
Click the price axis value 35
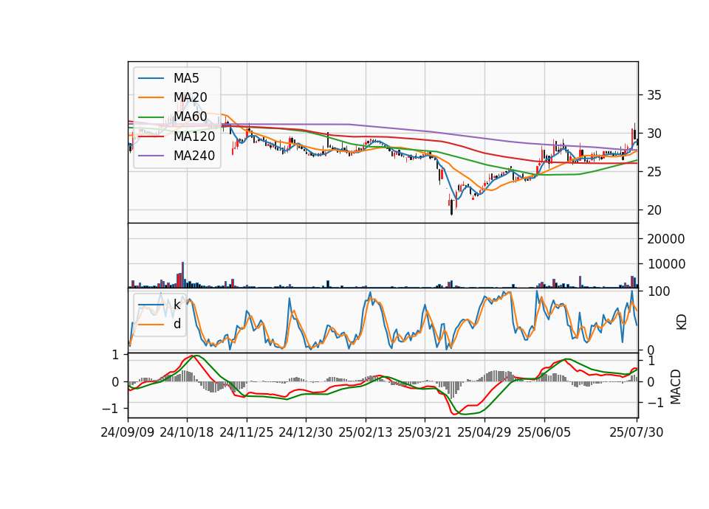(654, 95)
